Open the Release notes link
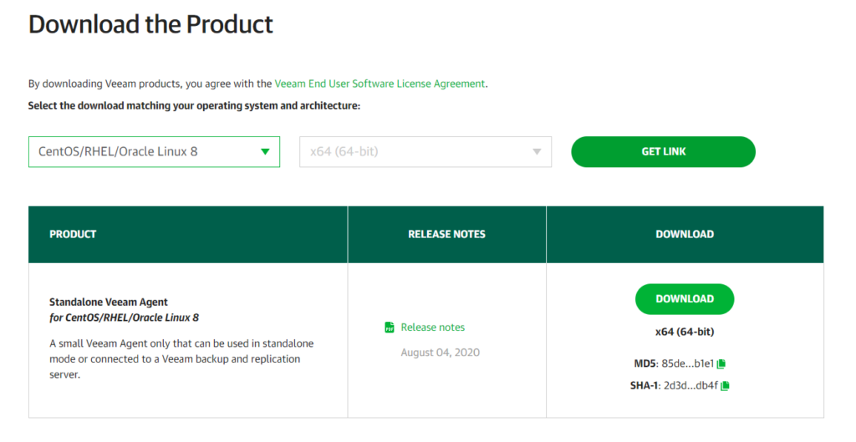Screen dimensions: 856x442 point(433,328)
